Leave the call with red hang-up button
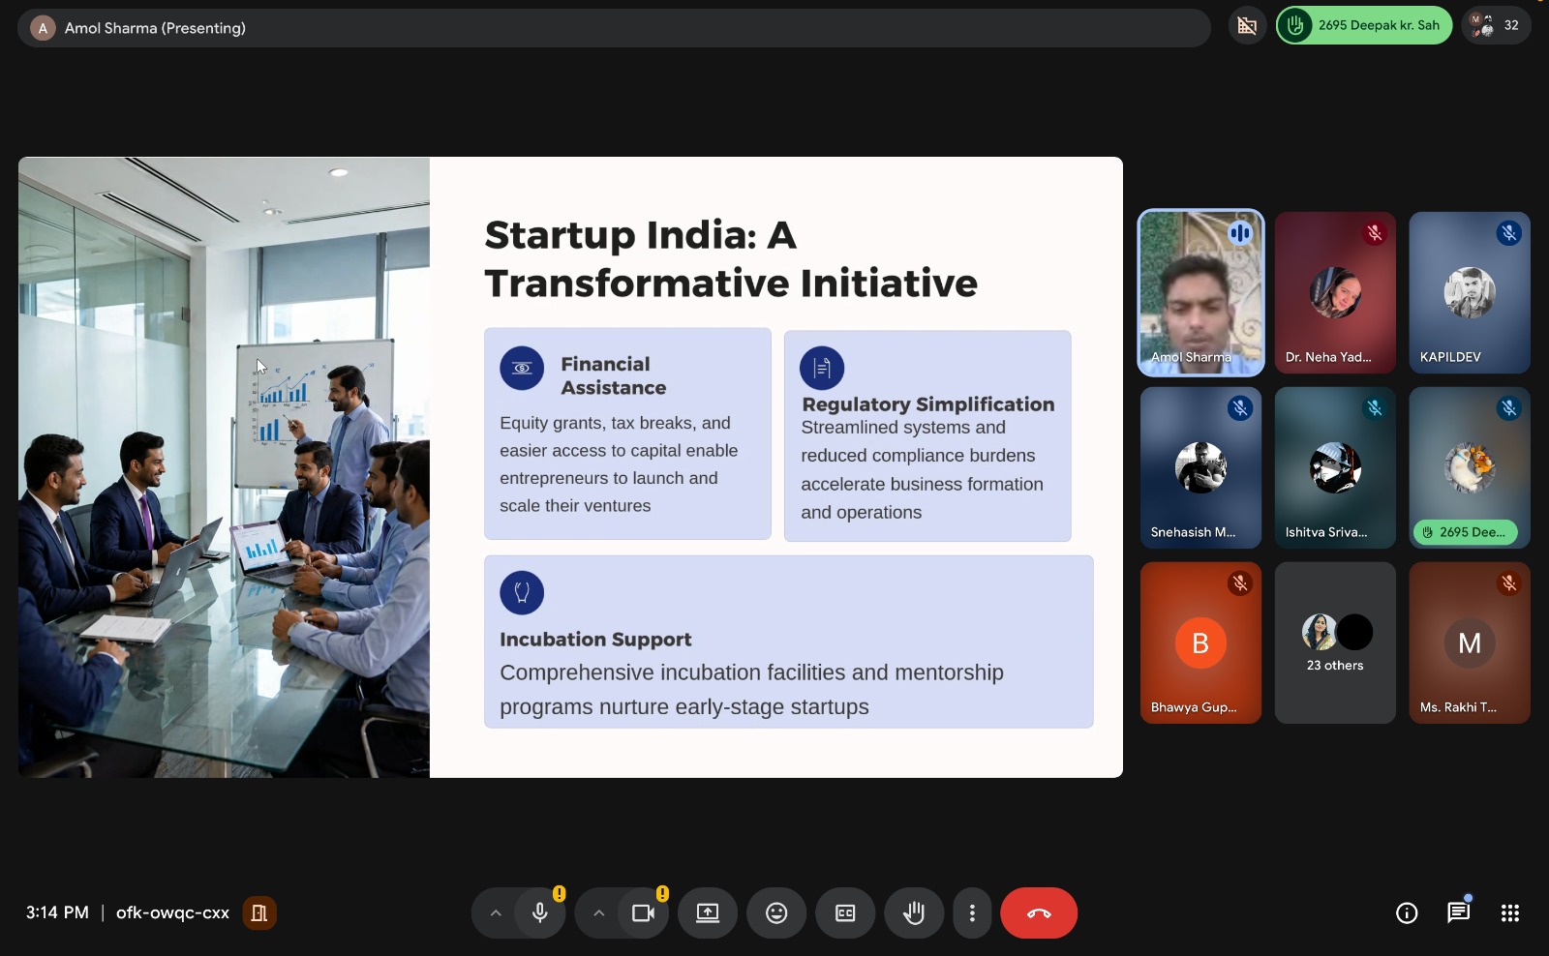 pos(1039,913)
